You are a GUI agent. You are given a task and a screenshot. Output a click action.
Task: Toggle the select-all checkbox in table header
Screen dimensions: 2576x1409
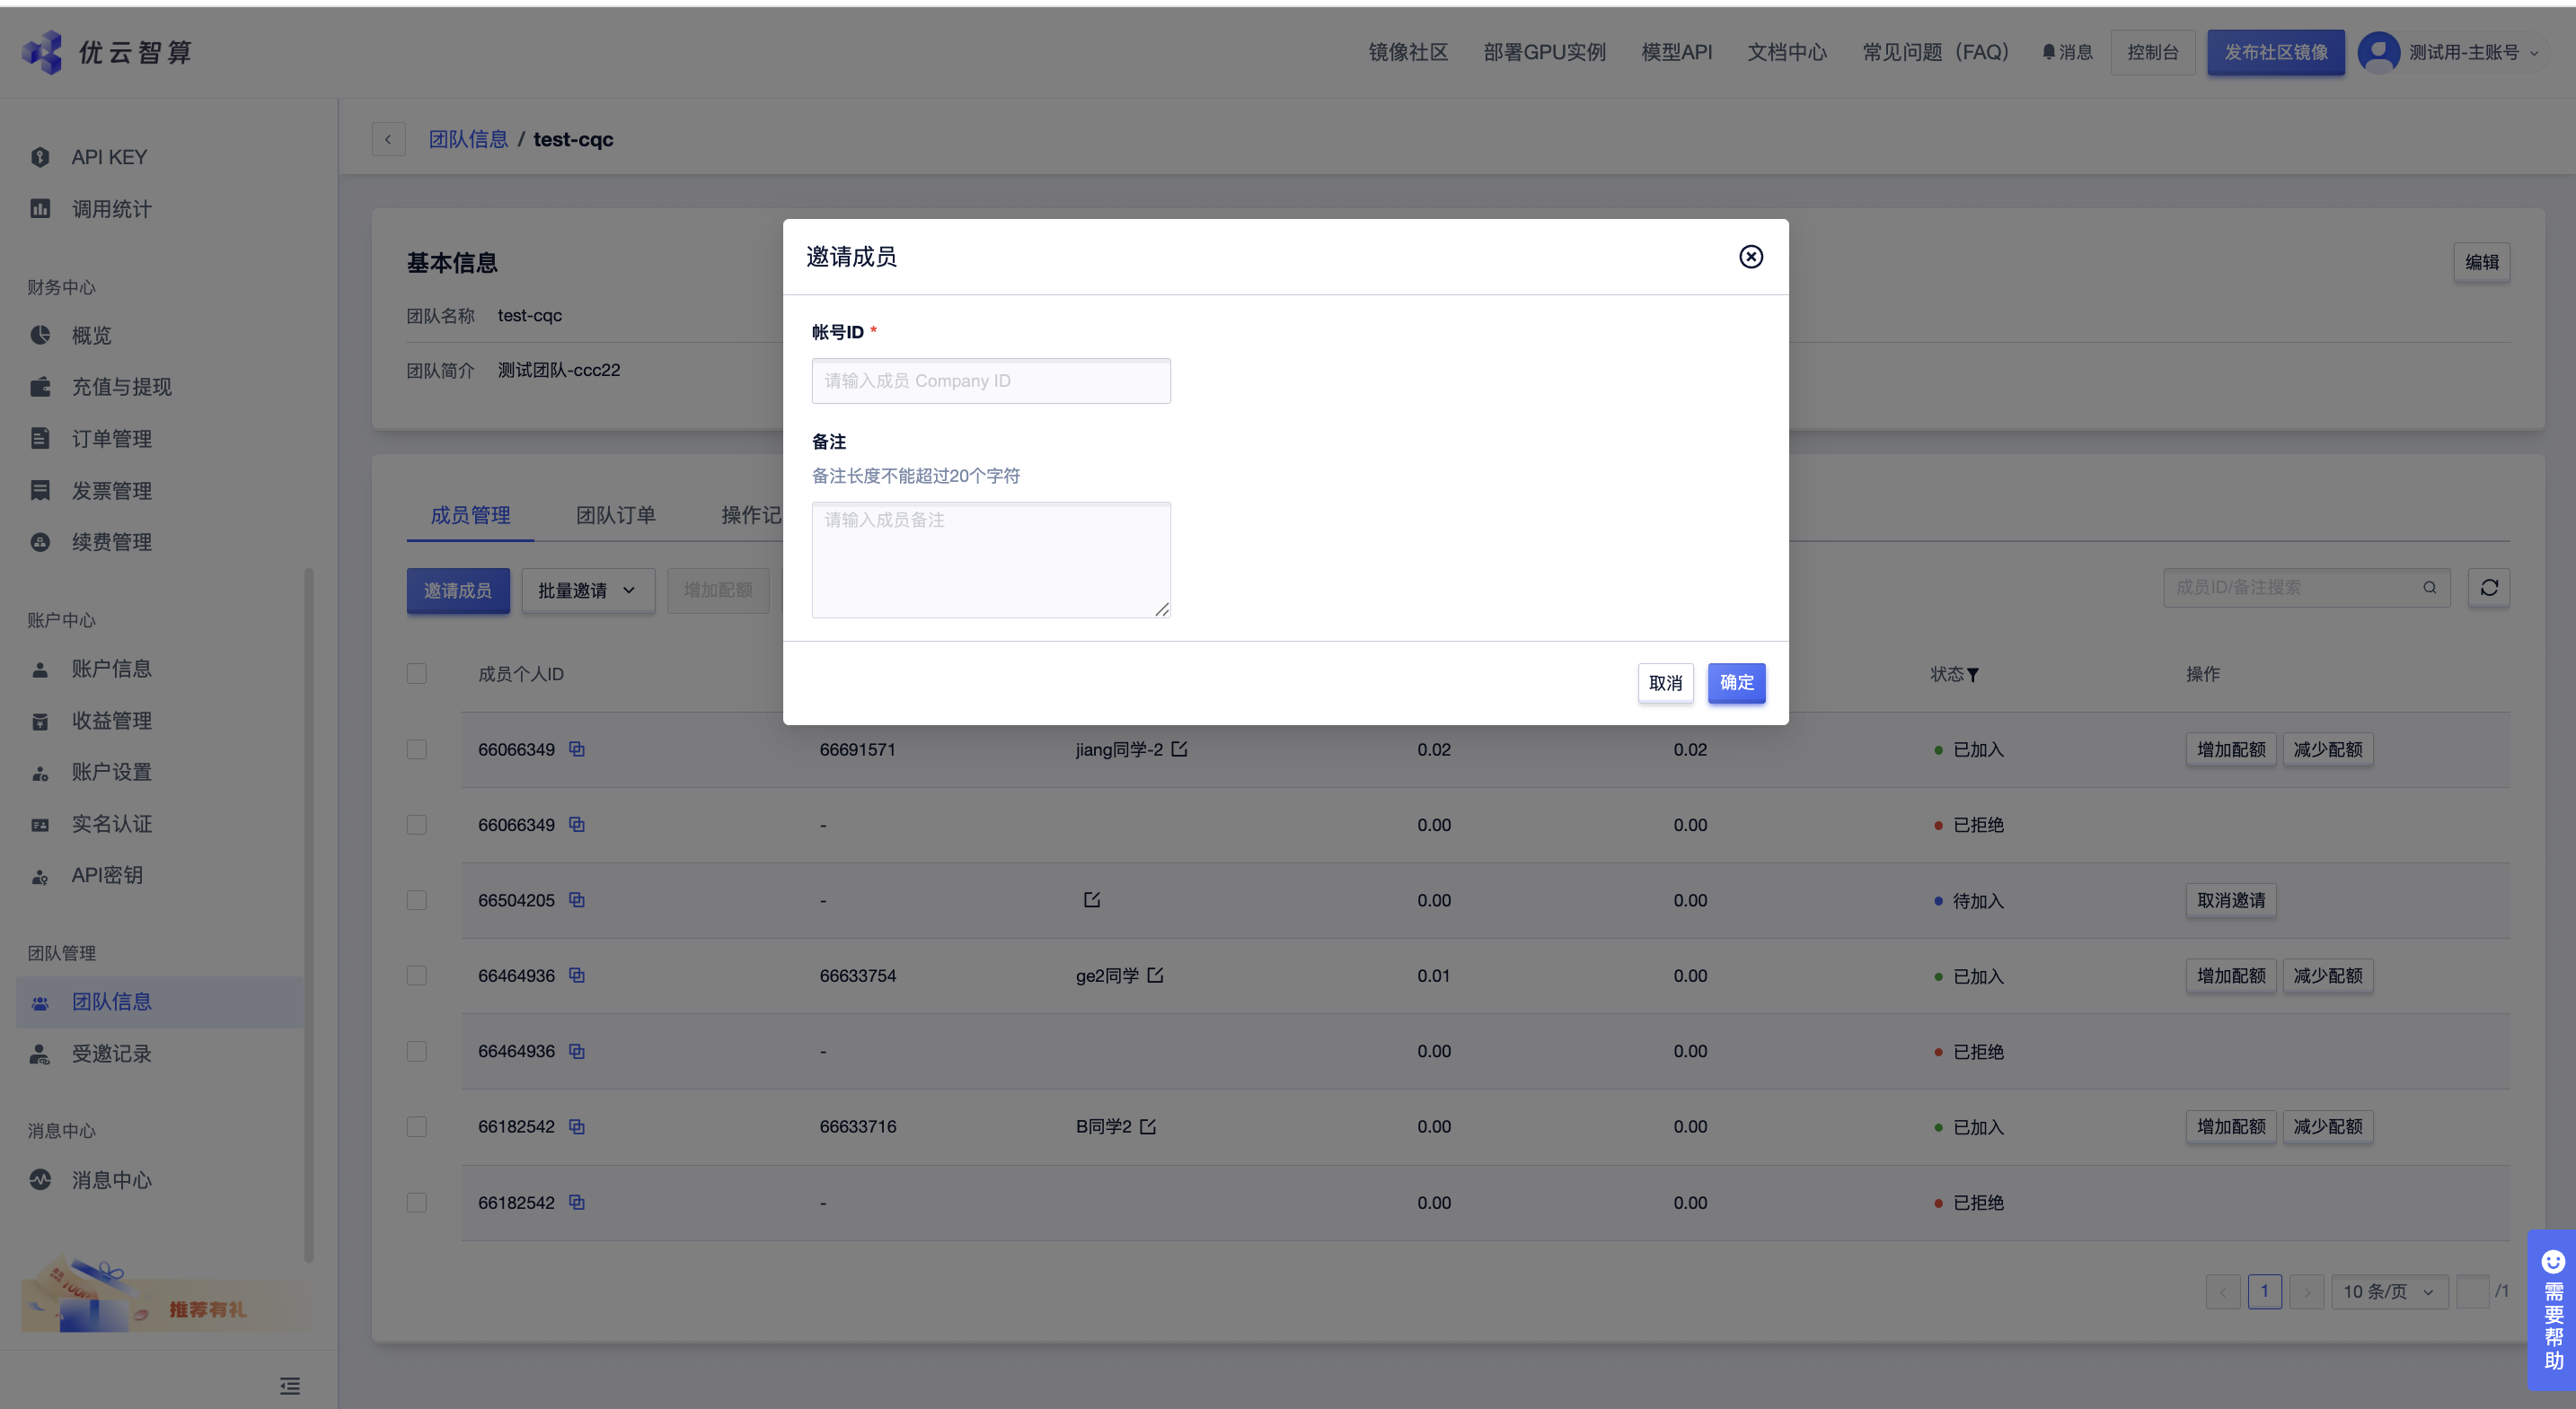(417, 673)
